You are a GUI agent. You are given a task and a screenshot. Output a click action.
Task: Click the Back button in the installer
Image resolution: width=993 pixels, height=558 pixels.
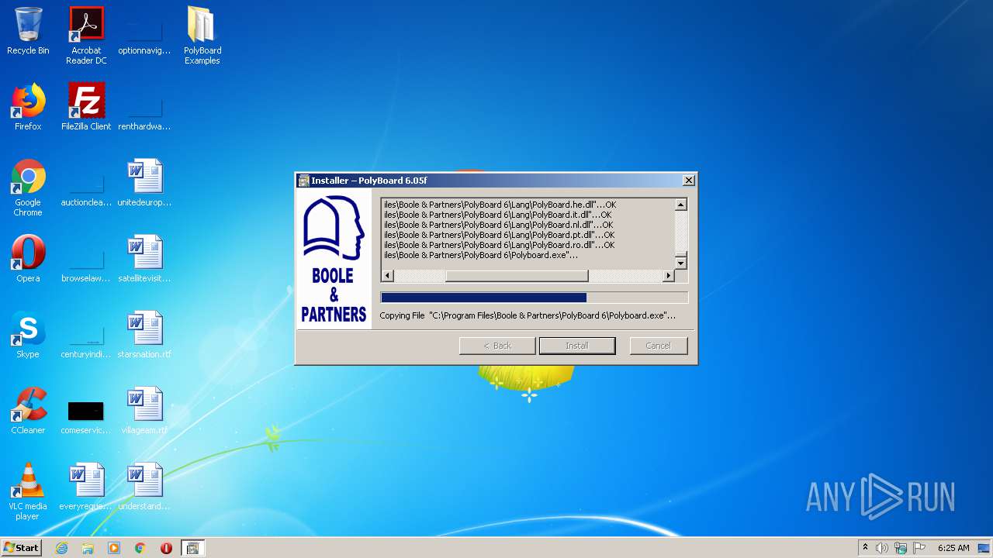(497, 346)
